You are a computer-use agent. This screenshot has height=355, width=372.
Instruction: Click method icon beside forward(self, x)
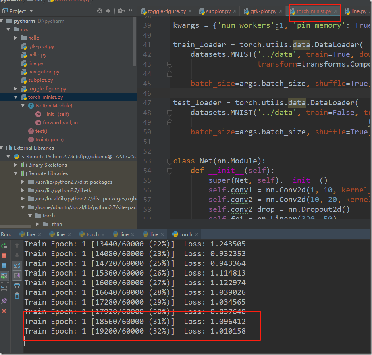pos(38,123)
